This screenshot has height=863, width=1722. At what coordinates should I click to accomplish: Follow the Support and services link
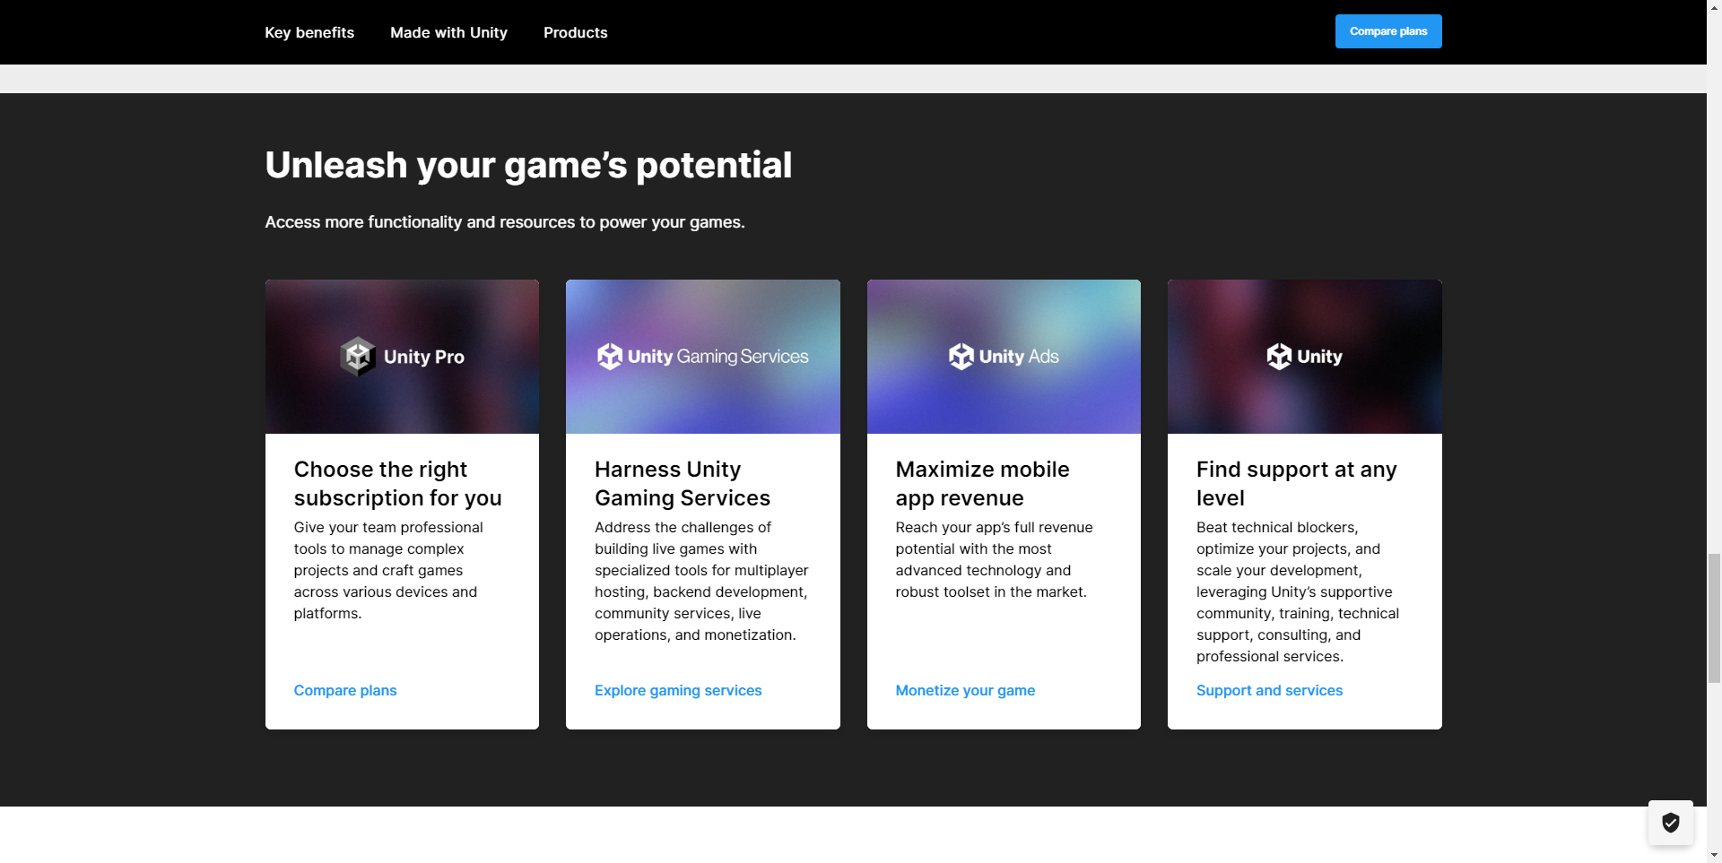point(1269,690)
